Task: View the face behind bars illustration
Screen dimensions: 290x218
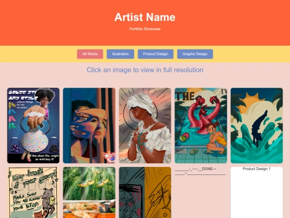Action: click(x=89, y=125)
